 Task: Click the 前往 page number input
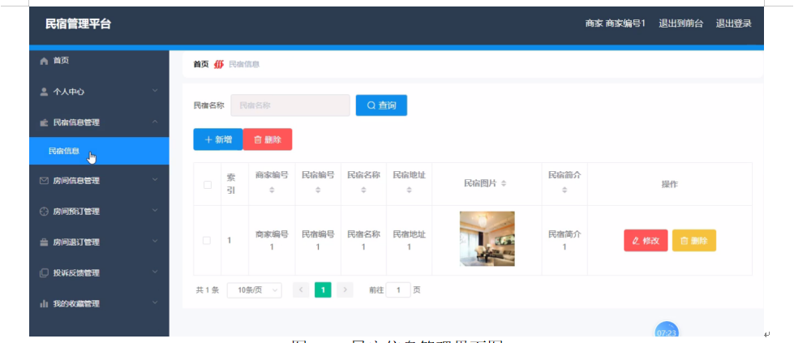coord(398,289)
